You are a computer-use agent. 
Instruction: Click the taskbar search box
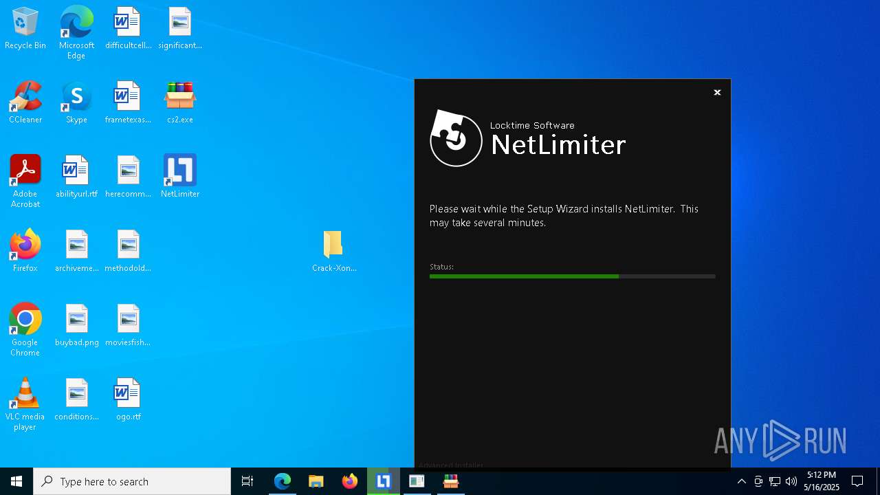(132, 481)
